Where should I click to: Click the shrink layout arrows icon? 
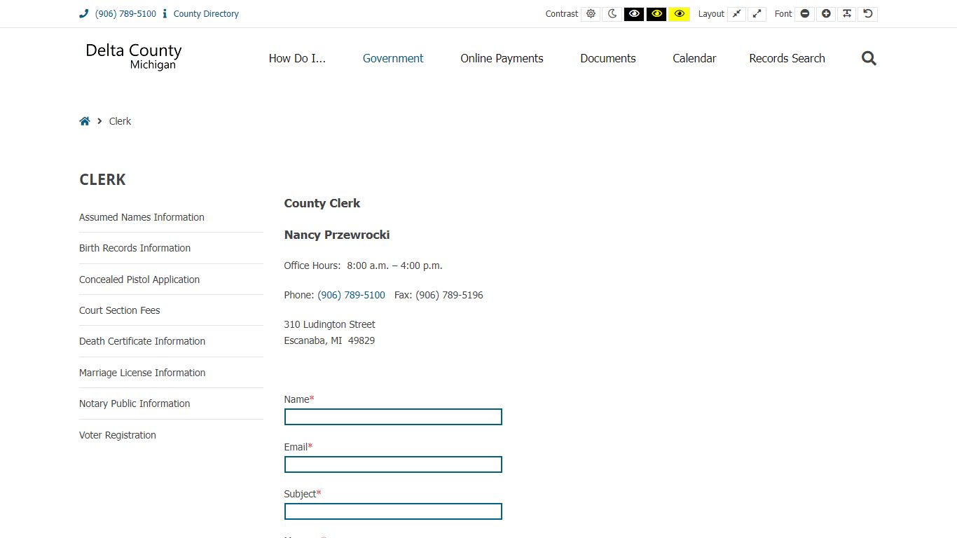(736, 13)
